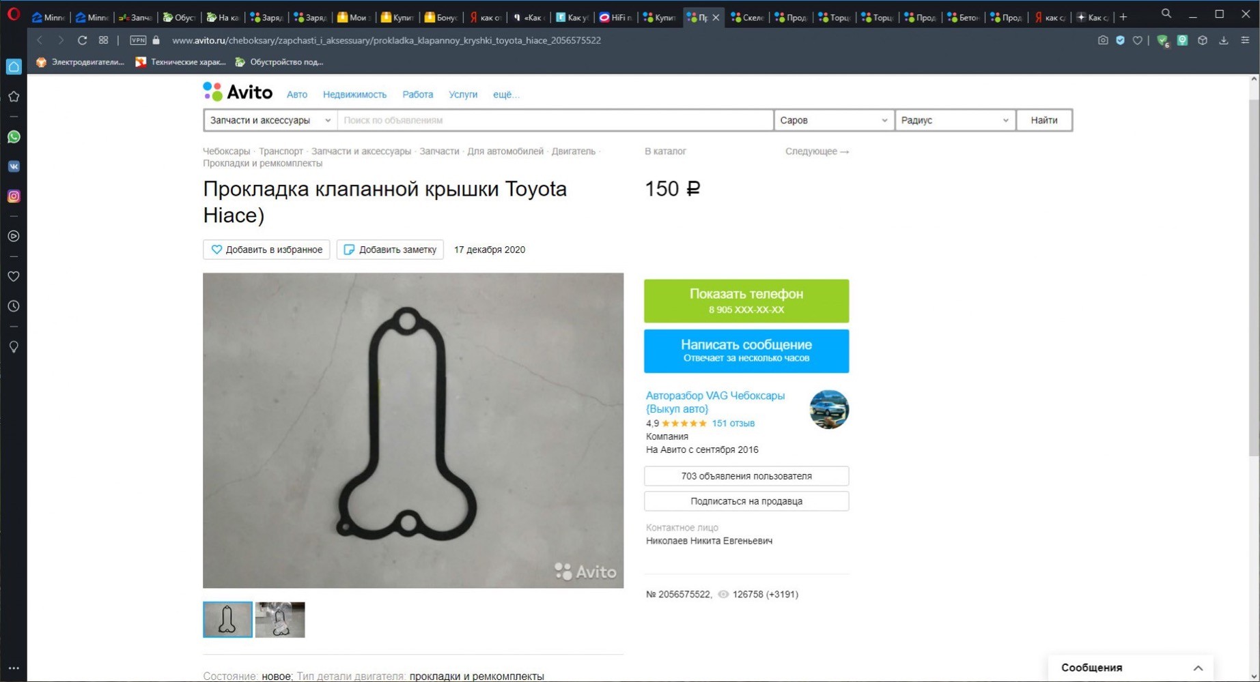
Task: Click the lightbulb icon in the sidebar
Action: (x=14, y=346)
